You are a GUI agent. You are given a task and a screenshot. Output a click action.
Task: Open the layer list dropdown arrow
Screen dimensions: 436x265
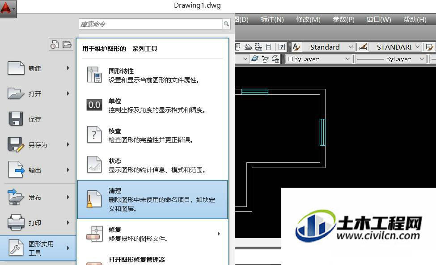(x=245, y=59)
